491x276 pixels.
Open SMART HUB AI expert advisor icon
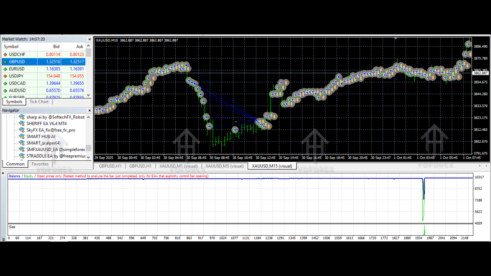[21, 136]
